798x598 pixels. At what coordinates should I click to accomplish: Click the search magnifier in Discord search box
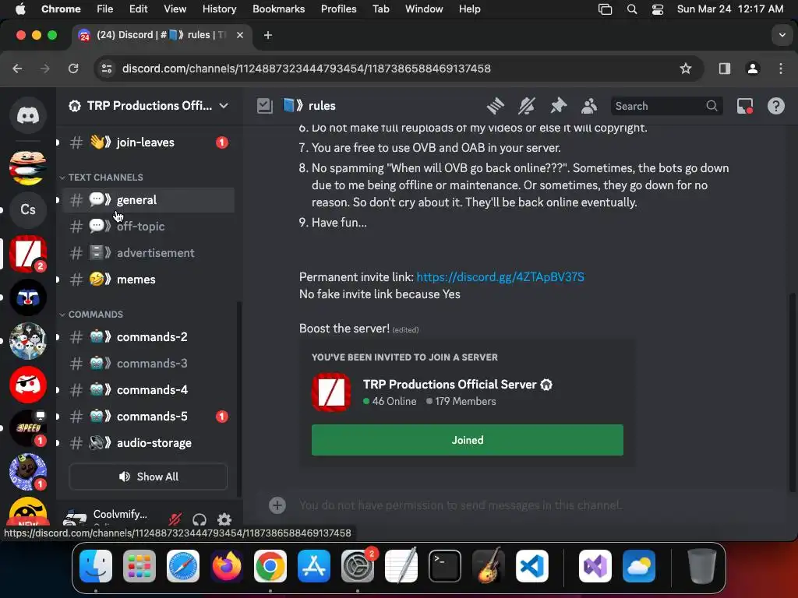click(x=711, y=106)
